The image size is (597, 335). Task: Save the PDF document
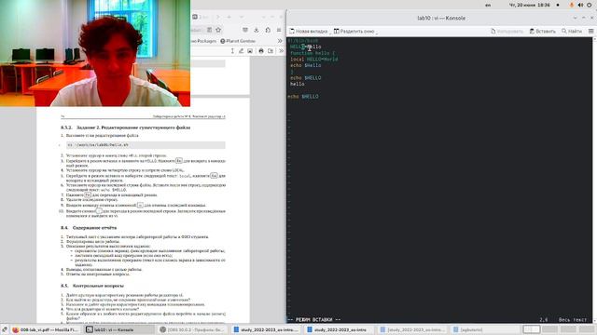[x=271, y=51]
